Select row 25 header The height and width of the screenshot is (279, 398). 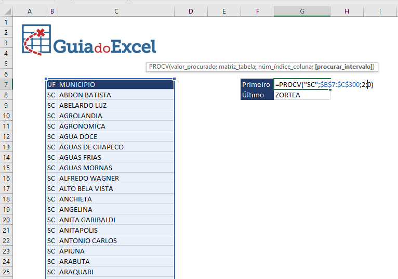[6, 272]
